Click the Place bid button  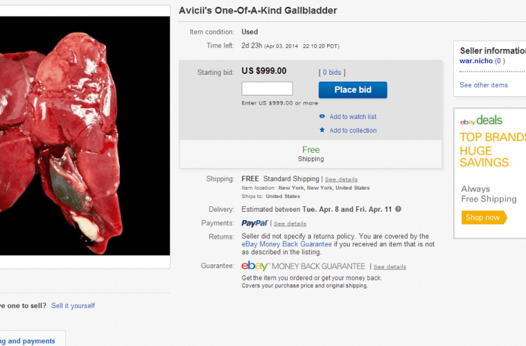point(353,90)
